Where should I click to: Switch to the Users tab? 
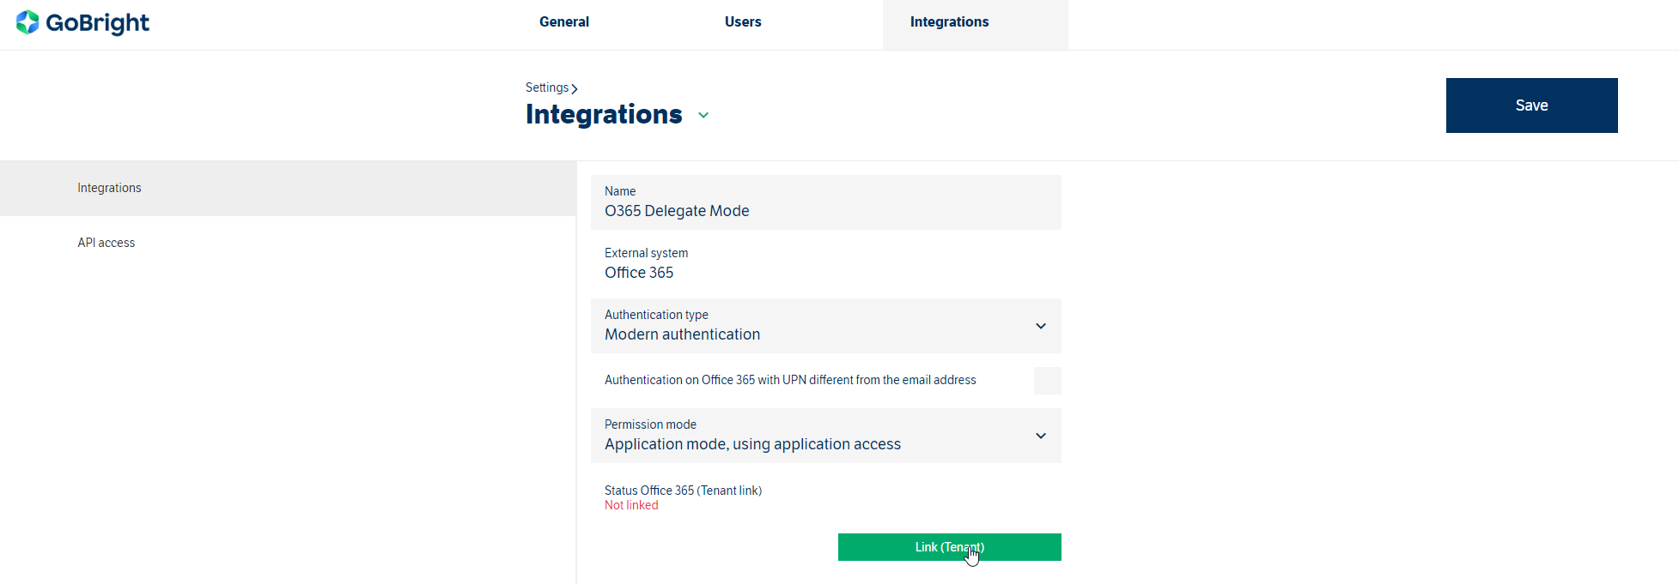pyautogui.click(x=742, y=22)
